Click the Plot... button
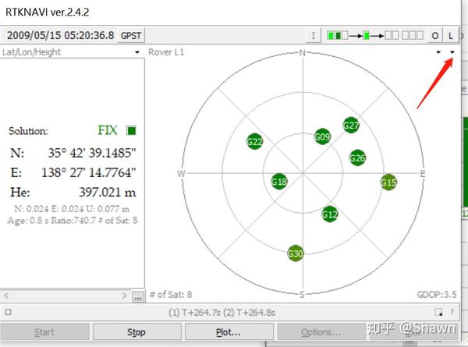This screenshot has width=468, height=347. (x=229, y=331)
